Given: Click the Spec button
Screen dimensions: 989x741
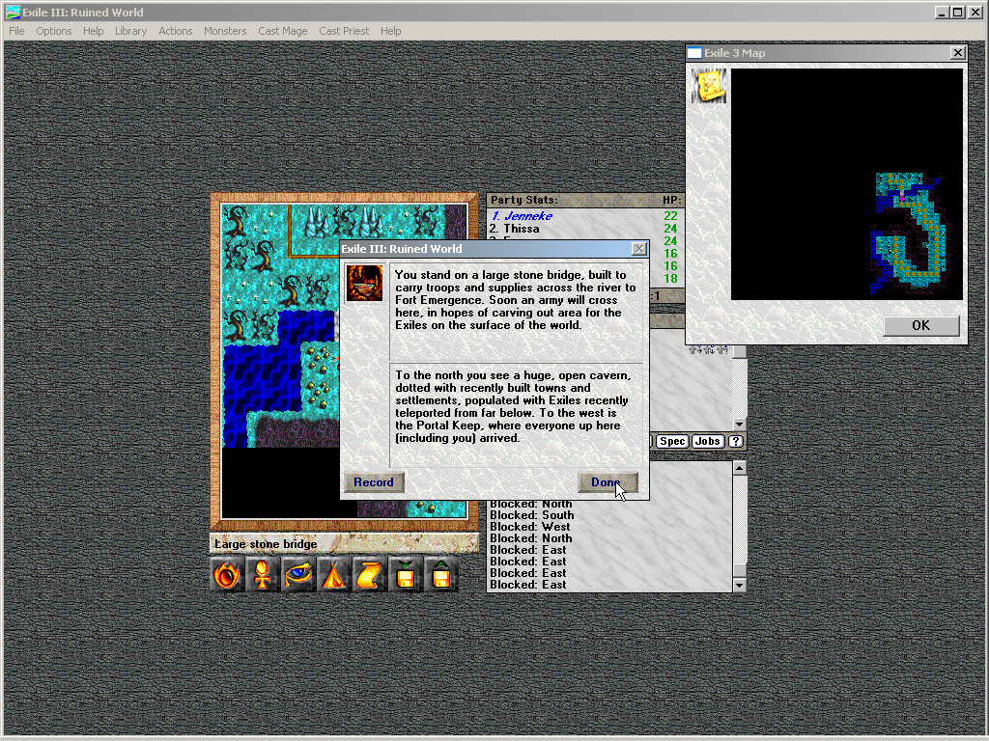Looking at the screenshot, I should [672, 441].
